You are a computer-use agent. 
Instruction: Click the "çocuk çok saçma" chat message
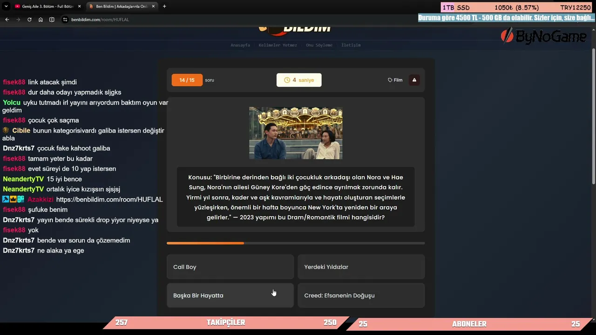[54, 121]
